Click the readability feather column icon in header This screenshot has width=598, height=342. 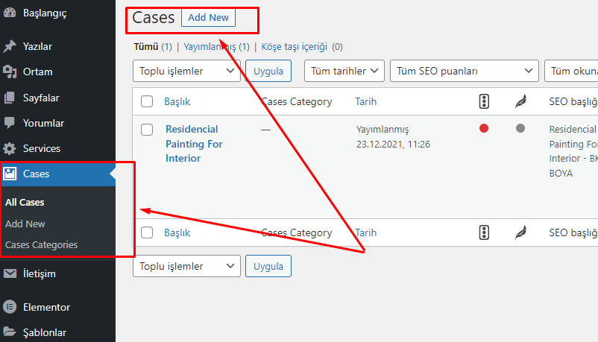520,101
